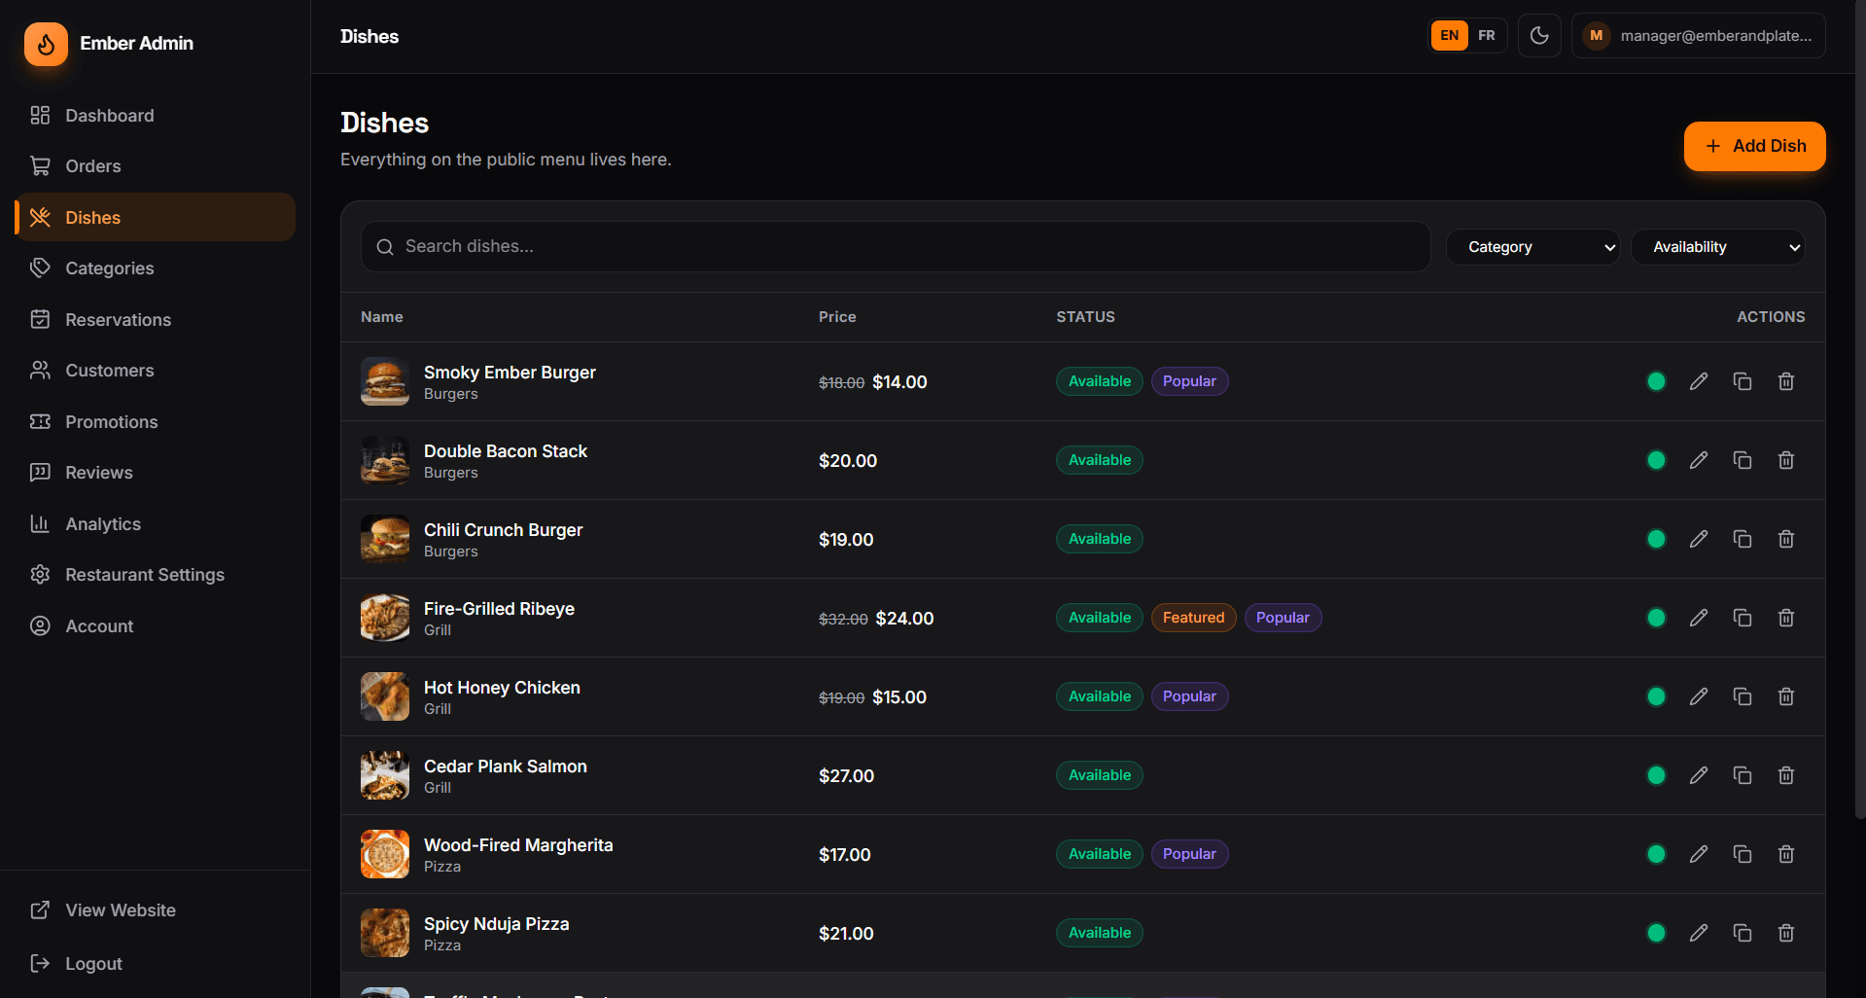
Task: Open Dashboard in the sidebar
Action: click(x=155, y=116)
